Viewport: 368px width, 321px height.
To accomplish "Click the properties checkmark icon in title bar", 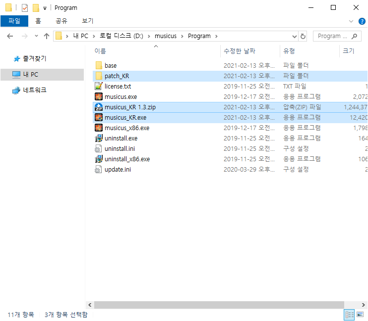I will tap(25, 8).
